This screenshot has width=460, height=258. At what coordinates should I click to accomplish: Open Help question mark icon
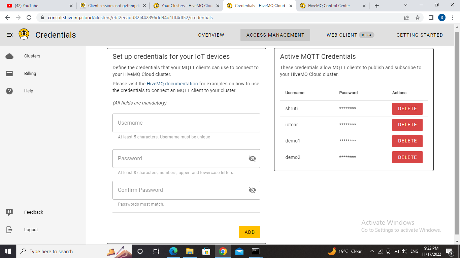click(9, 91)
